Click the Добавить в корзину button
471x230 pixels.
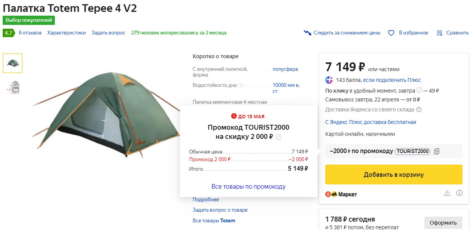pos(394,175)
